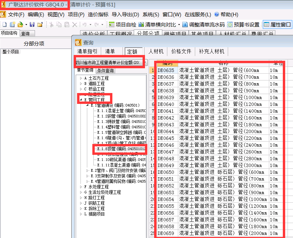Click the folder icon next to Save
This screenshot has width=293, height=238.
[x=40, y=25]
